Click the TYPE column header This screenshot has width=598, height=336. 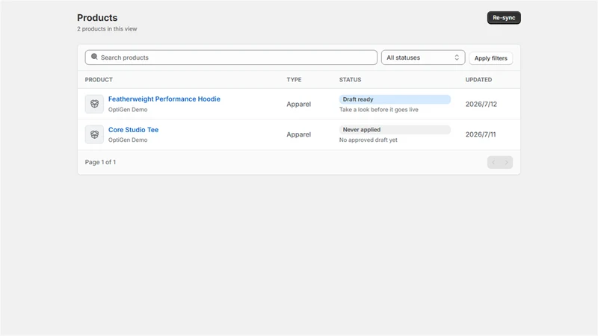tap(294, 80)
